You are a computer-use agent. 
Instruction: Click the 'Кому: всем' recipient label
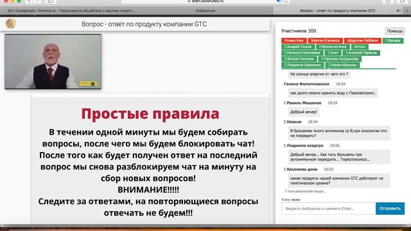(291, 200)
